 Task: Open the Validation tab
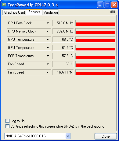point(51,12)
